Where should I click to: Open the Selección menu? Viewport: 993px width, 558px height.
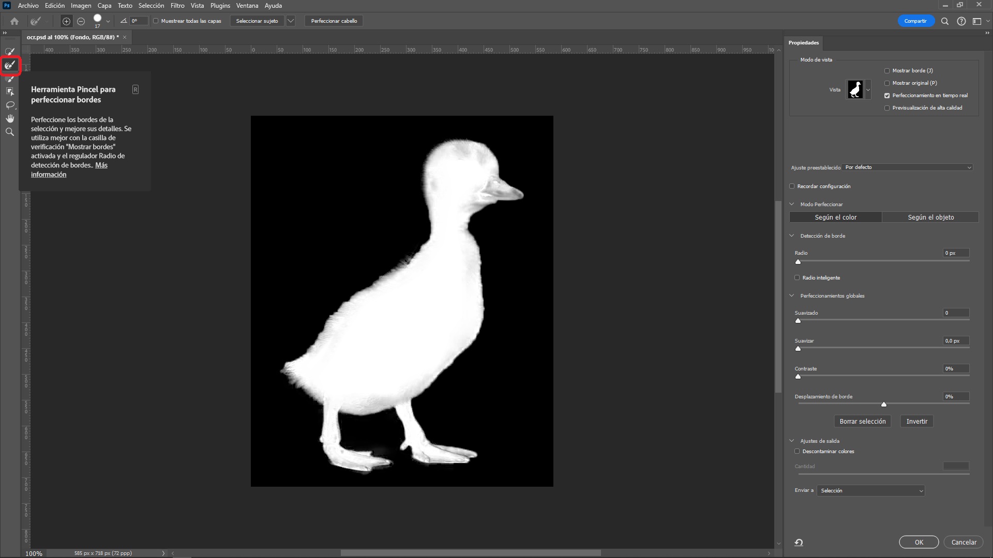coord(151,6)
